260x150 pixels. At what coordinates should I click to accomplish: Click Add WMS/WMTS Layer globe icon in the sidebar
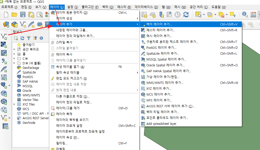click(4, 93)
